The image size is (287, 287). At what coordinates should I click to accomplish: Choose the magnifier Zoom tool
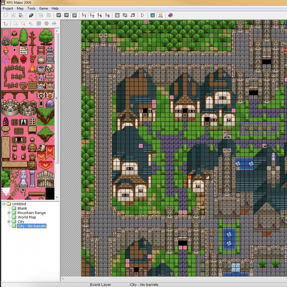(x=23, y=24)
